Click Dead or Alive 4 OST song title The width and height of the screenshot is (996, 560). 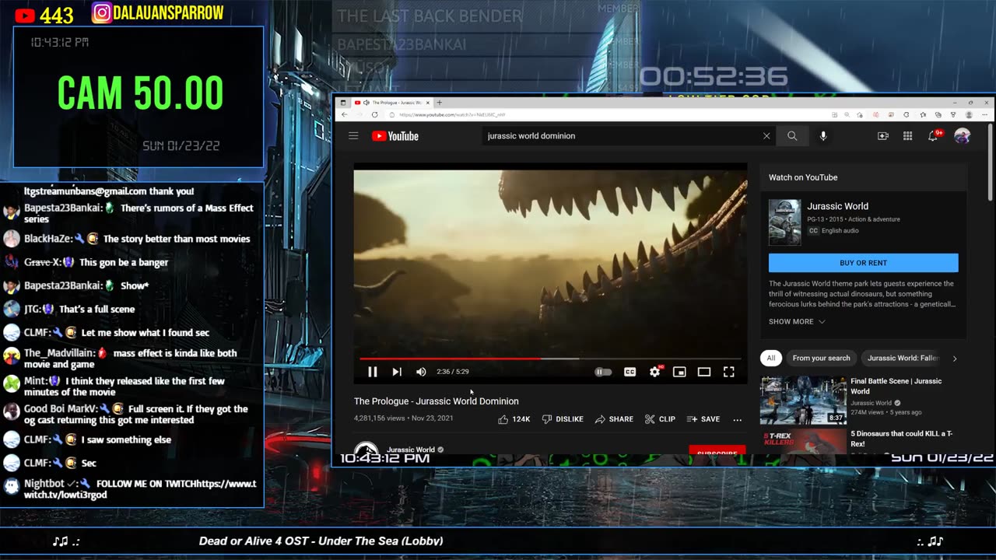tap(321, 541)
